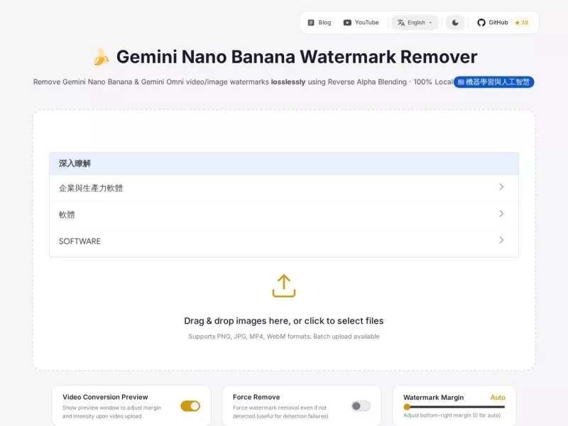Click the banana emoji logo

click(101, 58)
